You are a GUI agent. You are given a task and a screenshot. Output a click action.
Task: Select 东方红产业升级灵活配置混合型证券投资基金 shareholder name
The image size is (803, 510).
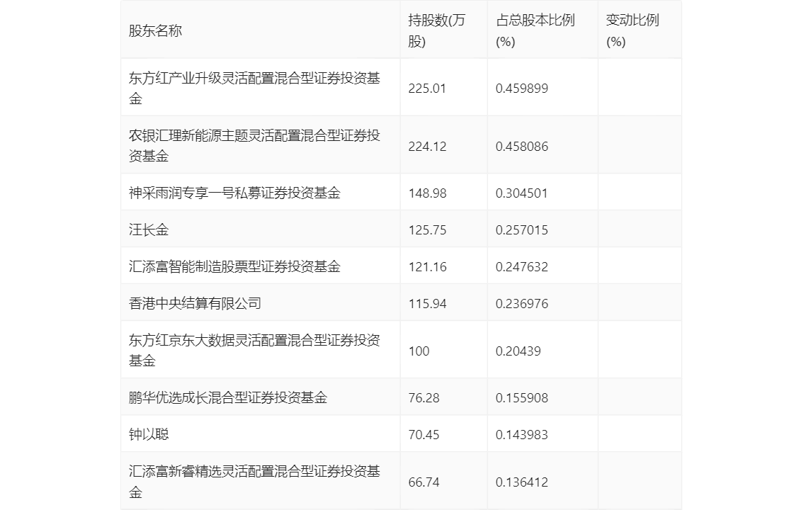(254, 88)
